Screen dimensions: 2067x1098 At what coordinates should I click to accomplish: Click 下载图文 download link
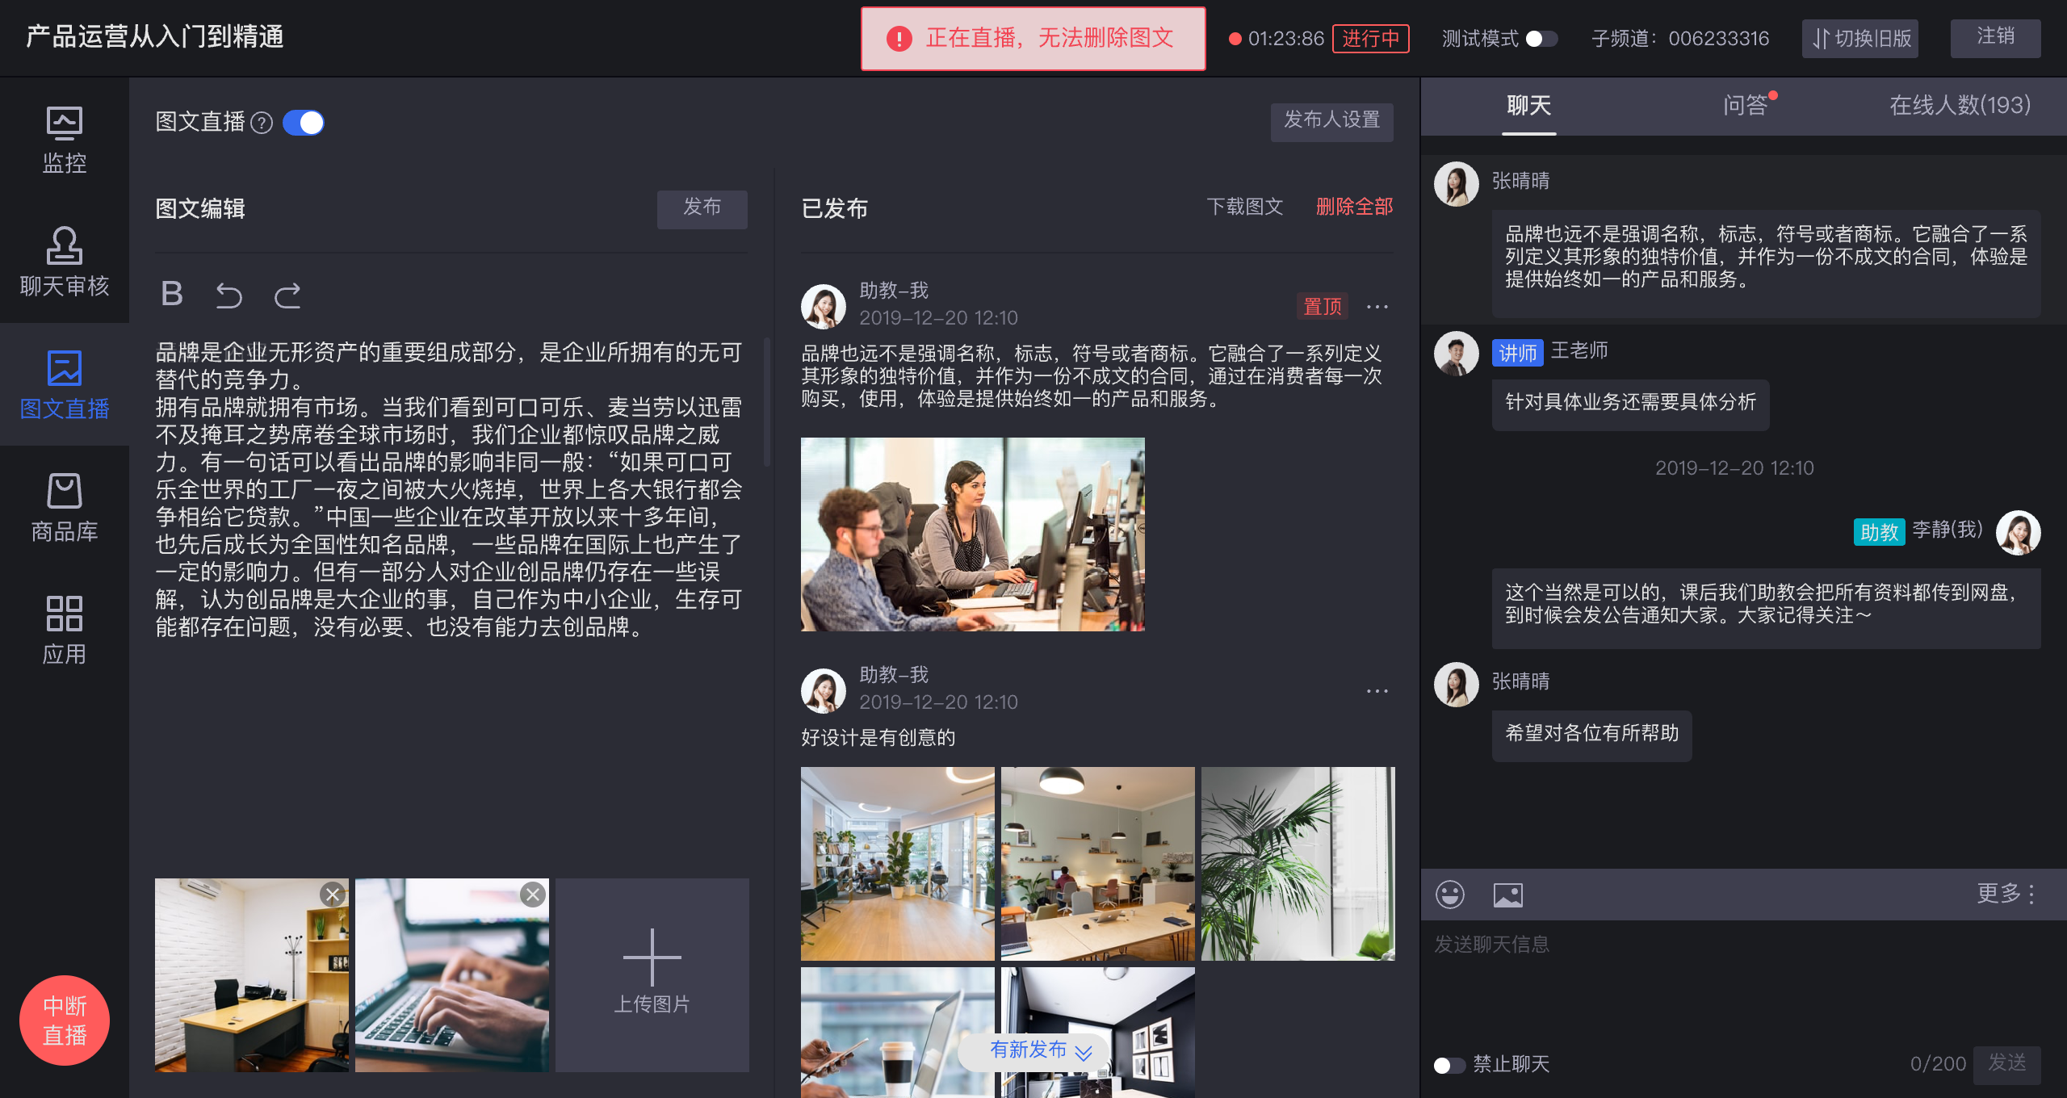pos(1244,207)
